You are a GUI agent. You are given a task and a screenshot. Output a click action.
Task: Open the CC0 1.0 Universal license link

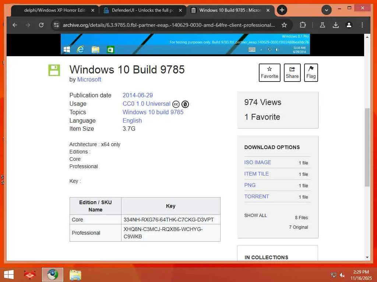147,104
